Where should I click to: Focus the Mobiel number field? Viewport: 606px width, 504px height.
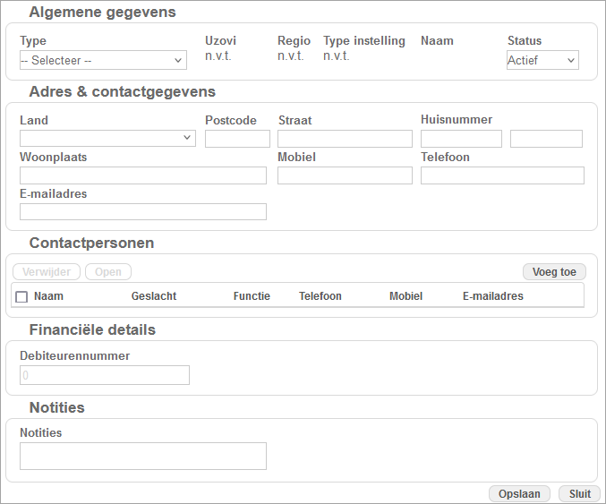click(x=345, y=175)
